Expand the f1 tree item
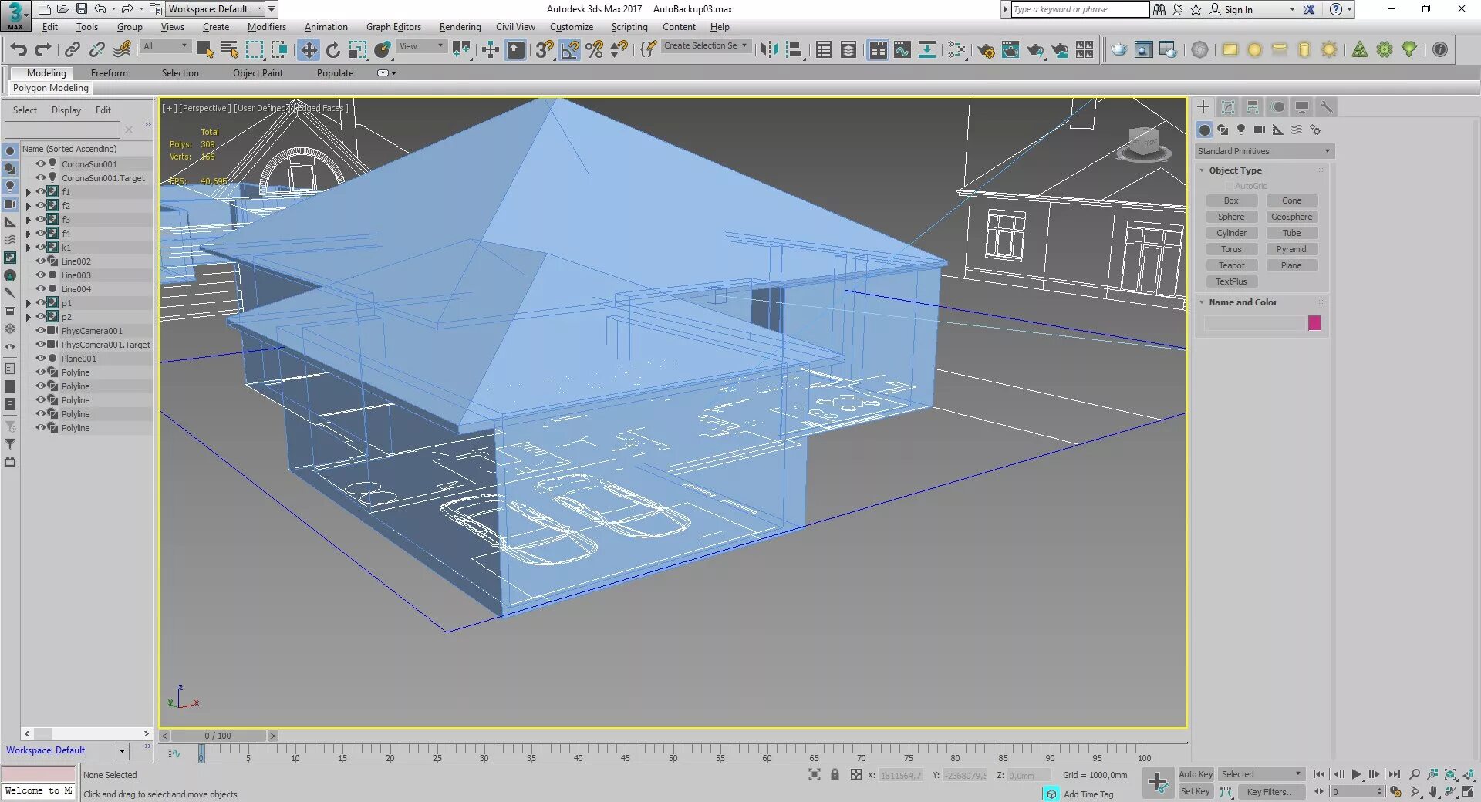The height and width of the screenshot is (802, 1481). (x=29, y=192)
